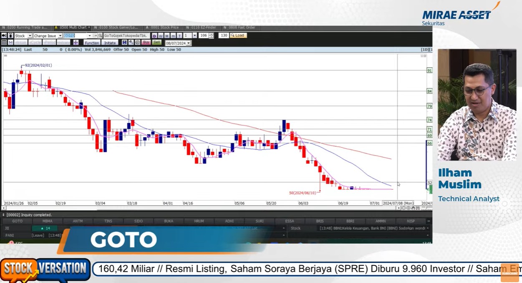Click the Subscribe button on the video overlay
Viewport: 522px width, 283px height.
[x=509, y=273]
